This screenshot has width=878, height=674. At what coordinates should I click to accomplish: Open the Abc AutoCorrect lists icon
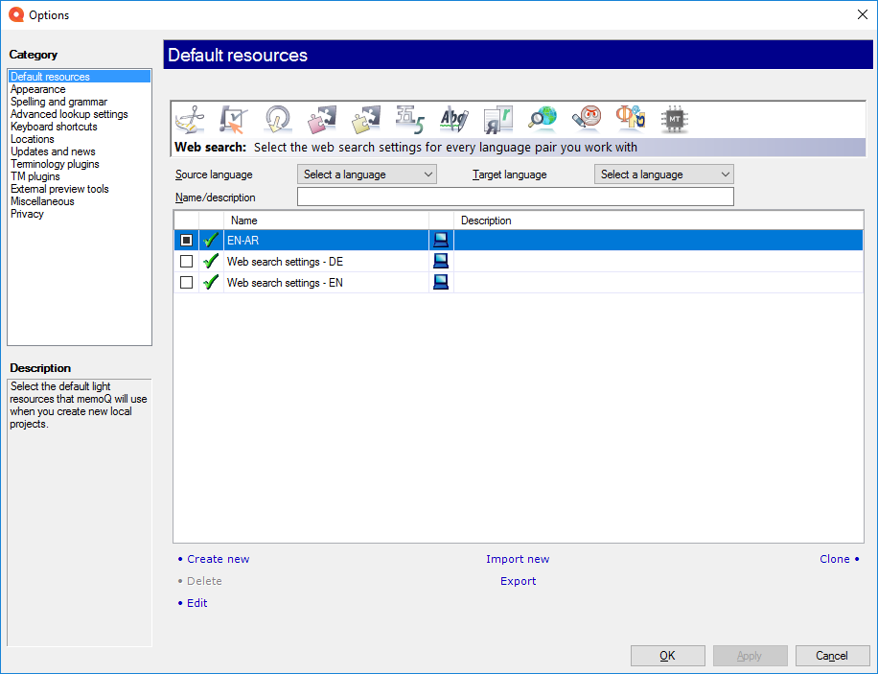[453, 119]
